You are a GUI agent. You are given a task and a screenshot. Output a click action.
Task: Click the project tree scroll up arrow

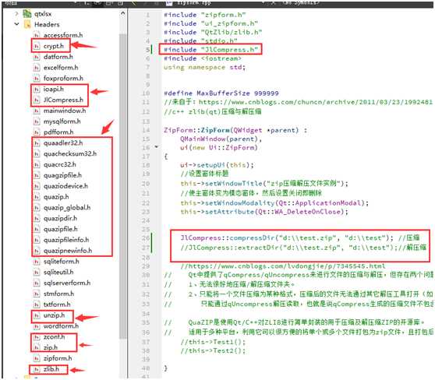[x=122, y=13]
